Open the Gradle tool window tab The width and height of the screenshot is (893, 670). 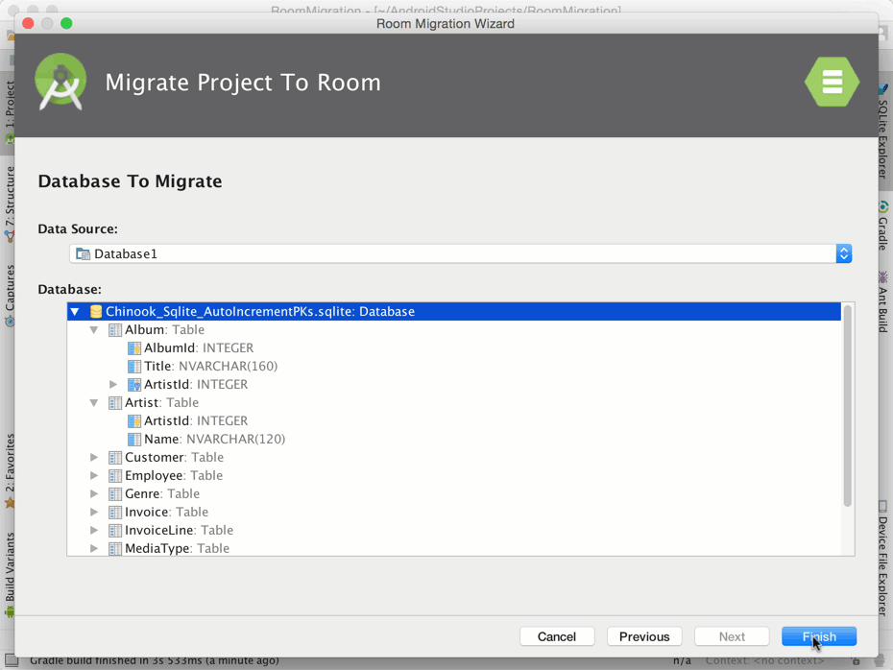[882, 227]
